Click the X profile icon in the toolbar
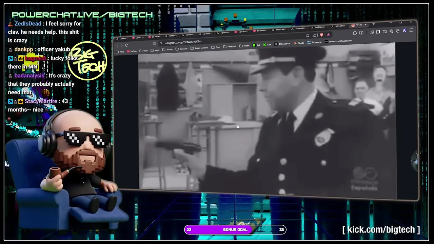The height and width of the screenshot is (244, 434). pyautogui.click(x=405, y=30)
